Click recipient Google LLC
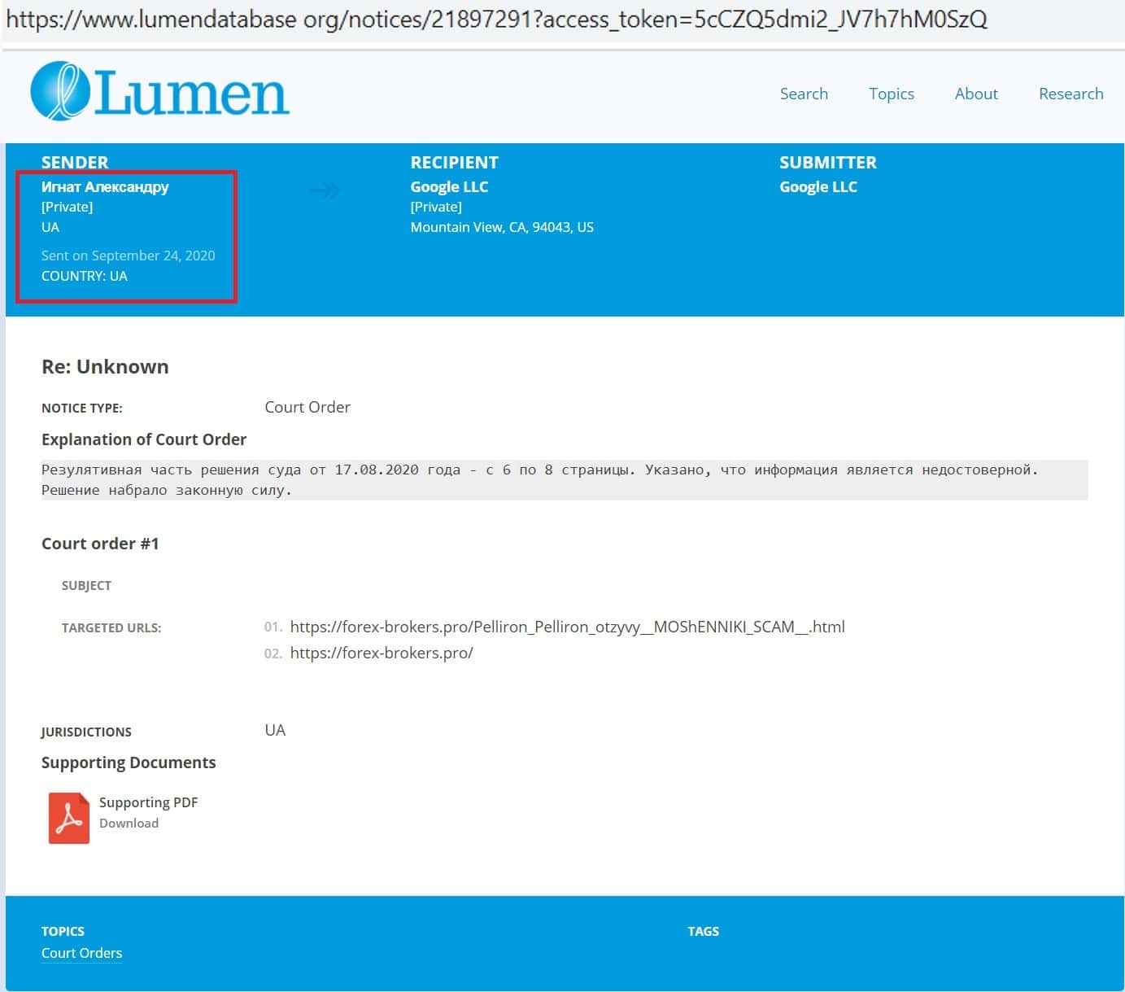1125x992 pixels. 449,186
